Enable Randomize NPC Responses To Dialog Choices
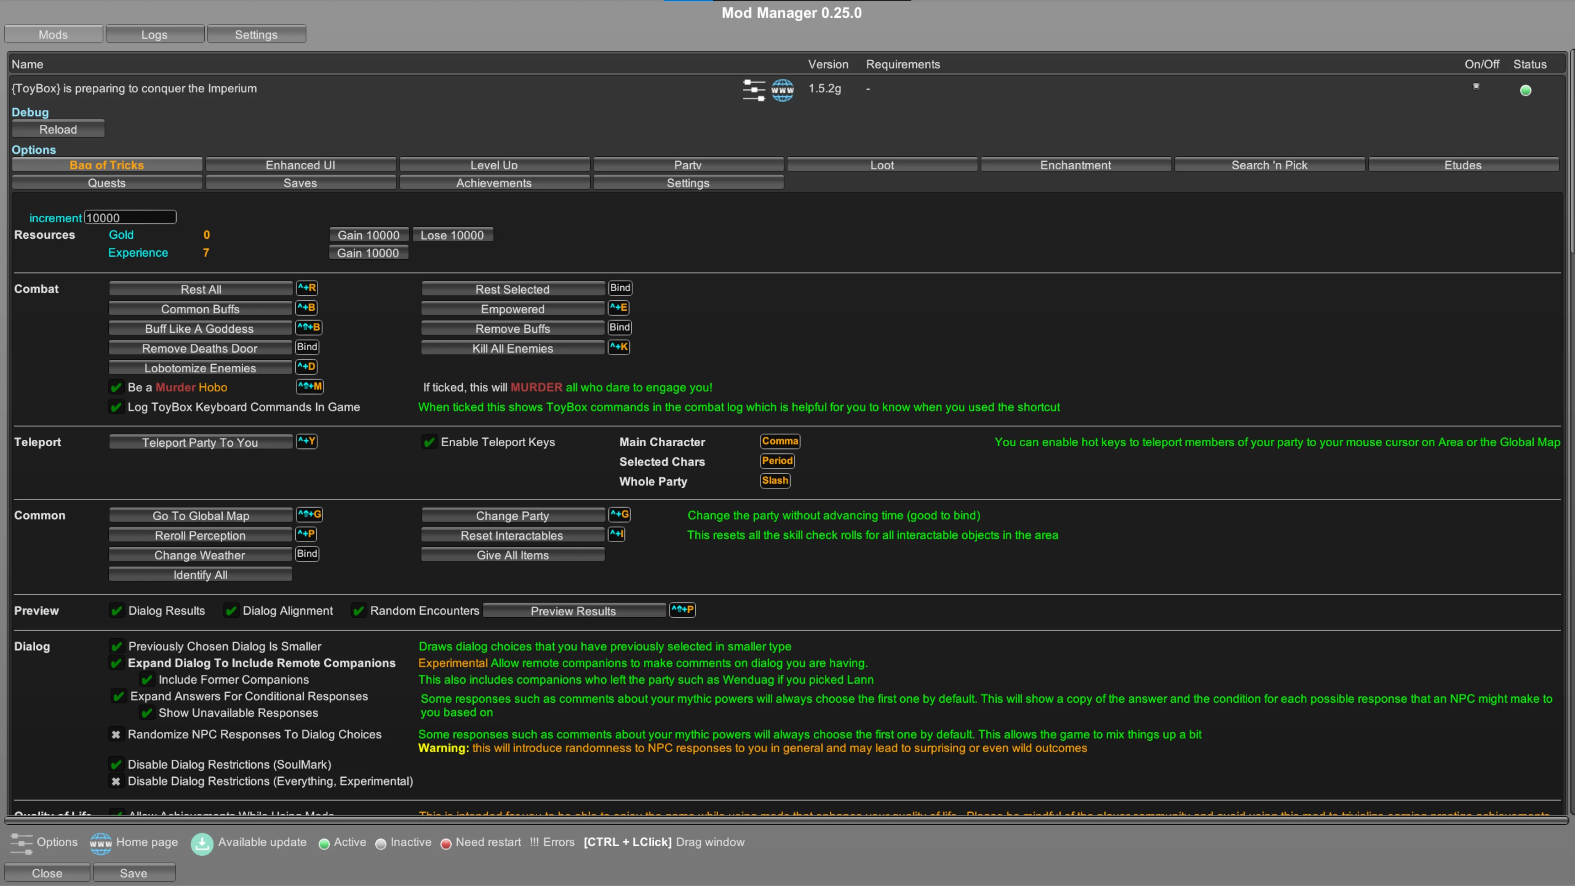The width and height of the screenshot is (1575, 886). 116,734
